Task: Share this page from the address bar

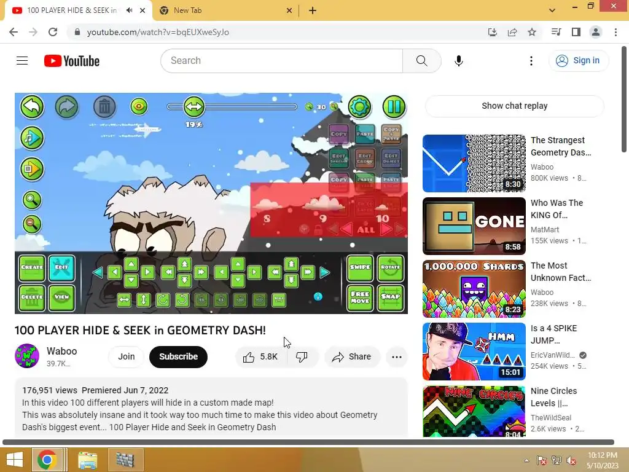Action: point(512,32)
